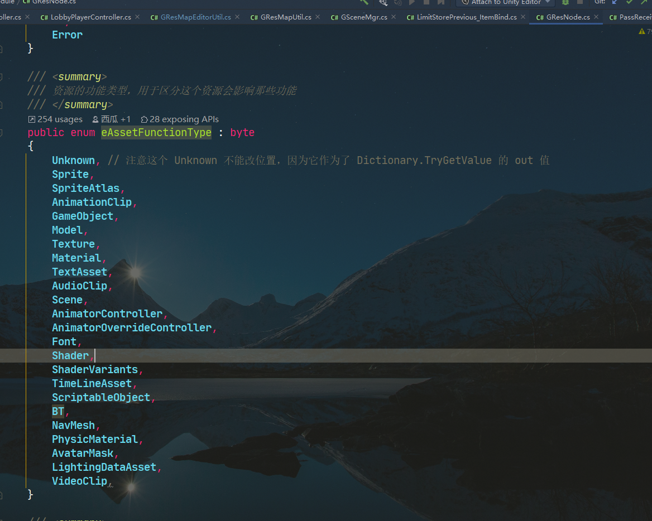The height and width of the screenshot is (521, 652).
Task: Click the AnimationClip enum member
Action: (92, 202)
